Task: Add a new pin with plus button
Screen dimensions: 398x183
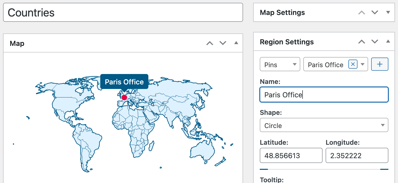Action: coord(380,64)
